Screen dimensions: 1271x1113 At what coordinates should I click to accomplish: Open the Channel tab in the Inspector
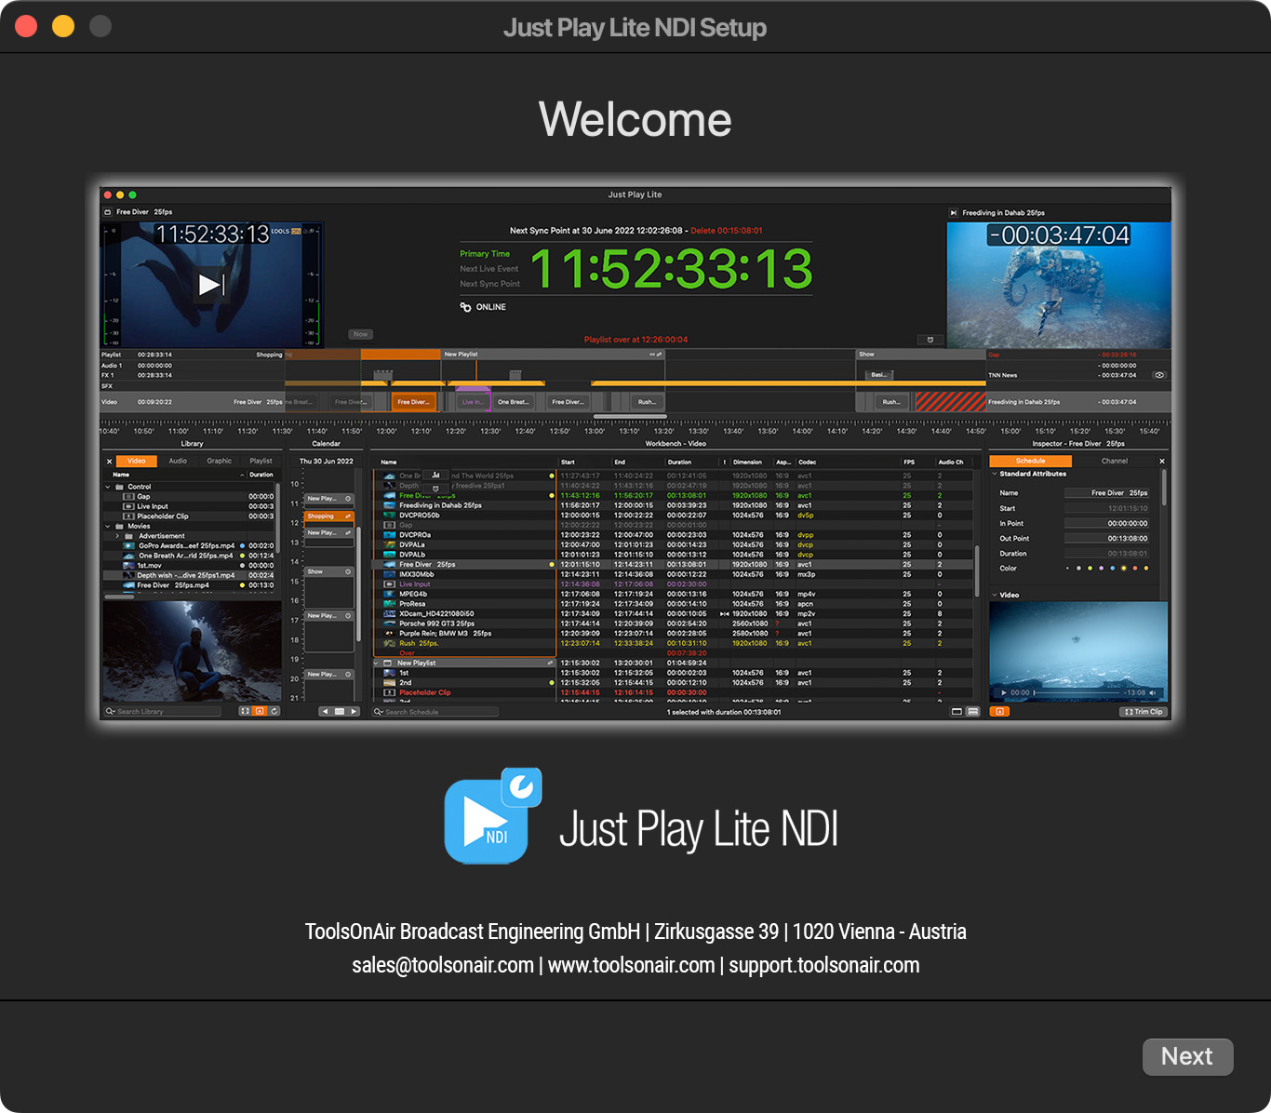pos(1114,462)
